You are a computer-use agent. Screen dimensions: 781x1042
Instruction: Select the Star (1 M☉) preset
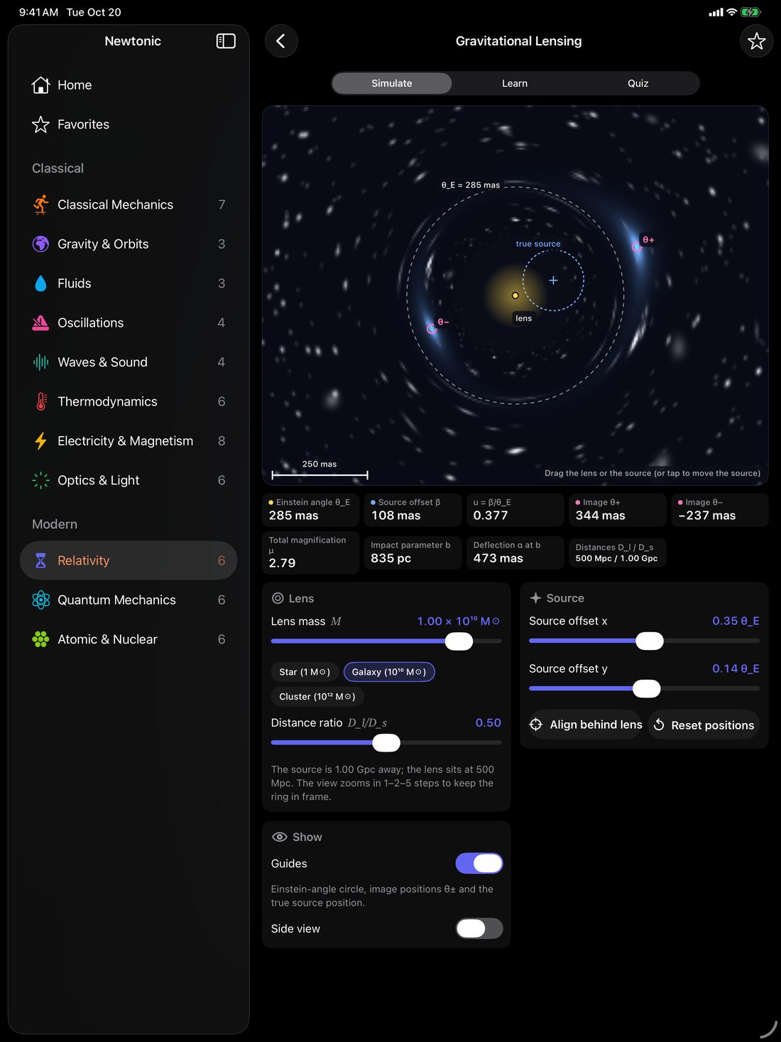pos(305,672)
